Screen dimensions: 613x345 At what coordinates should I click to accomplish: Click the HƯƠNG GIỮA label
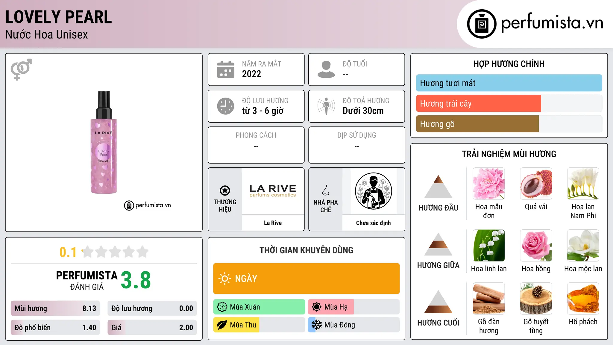tap(438, 265)
